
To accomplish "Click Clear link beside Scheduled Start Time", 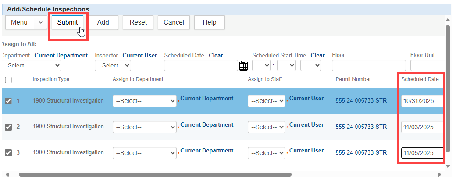I will pyautogui.click(x=317, y=56).
